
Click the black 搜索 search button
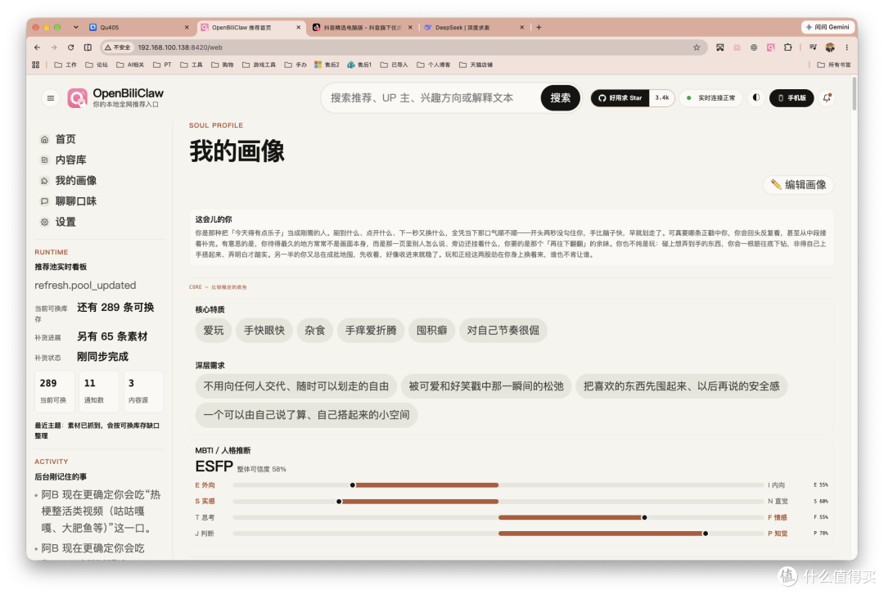560,98
